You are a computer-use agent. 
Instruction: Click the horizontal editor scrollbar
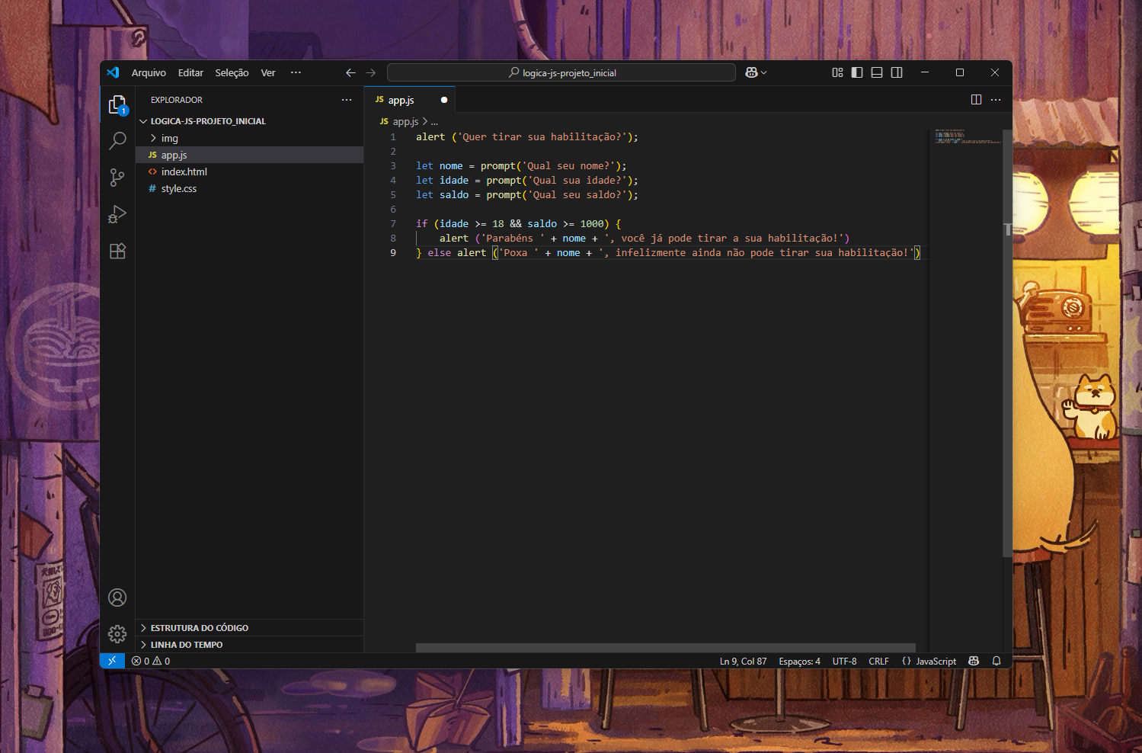pyautogui.click(x=665, y=648)
